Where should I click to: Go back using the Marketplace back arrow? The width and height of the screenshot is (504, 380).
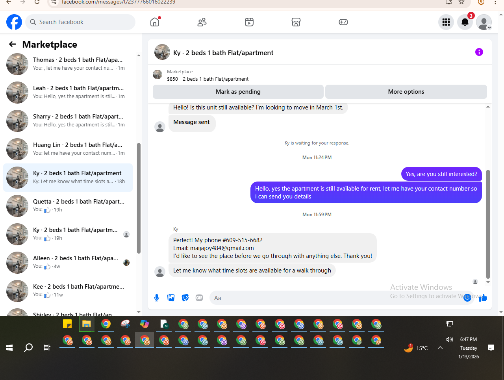[13, 44]
